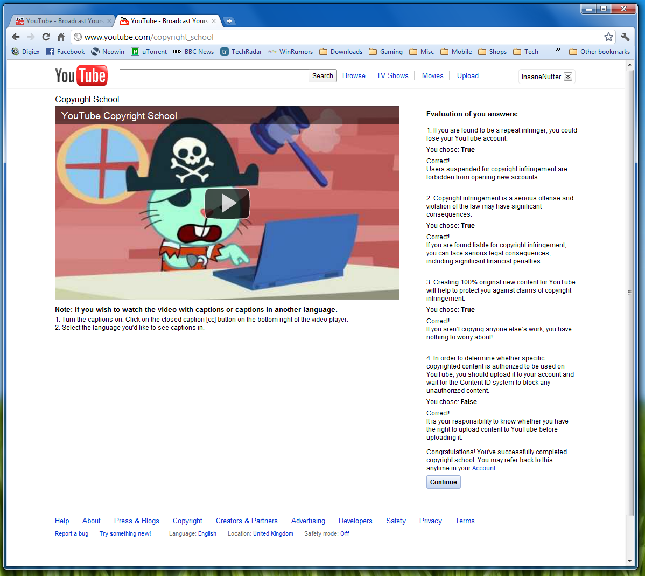This screenshot has height=576, width=645.
Task: Open the TechRadar bookmark
Action: (x=241, y=52)
